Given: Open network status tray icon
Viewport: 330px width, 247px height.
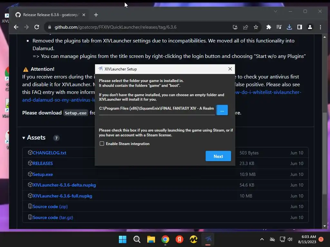Looking at the screenshot, I should click(282, 239).
